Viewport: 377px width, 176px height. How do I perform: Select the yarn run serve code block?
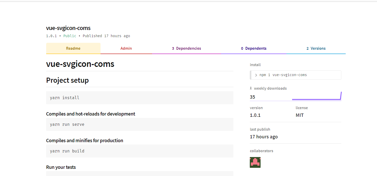tap(140, 124)
